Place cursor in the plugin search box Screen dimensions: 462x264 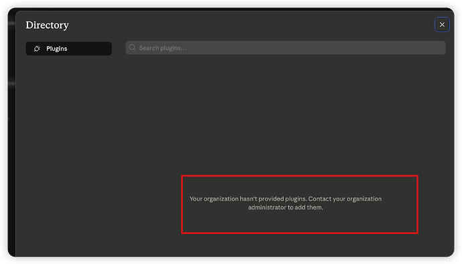pos(285,47)
